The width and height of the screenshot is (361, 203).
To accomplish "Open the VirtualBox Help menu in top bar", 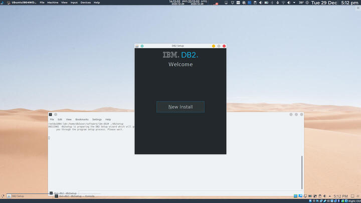I will click(x=97, y=3).
